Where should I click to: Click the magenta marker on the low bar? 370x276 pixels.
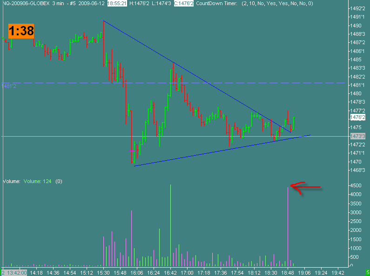pyautogui.click(x=132, y=151)
